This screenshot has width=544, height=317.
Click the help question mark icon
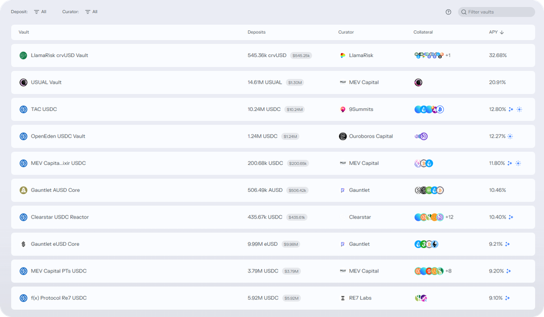point(448,12)
